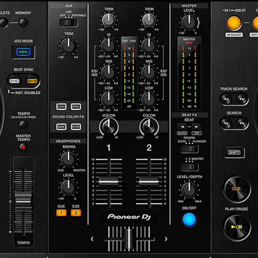Click the beat FX TAP button
Viewport: 258px width, 258px height.
(x=197, y=133)
